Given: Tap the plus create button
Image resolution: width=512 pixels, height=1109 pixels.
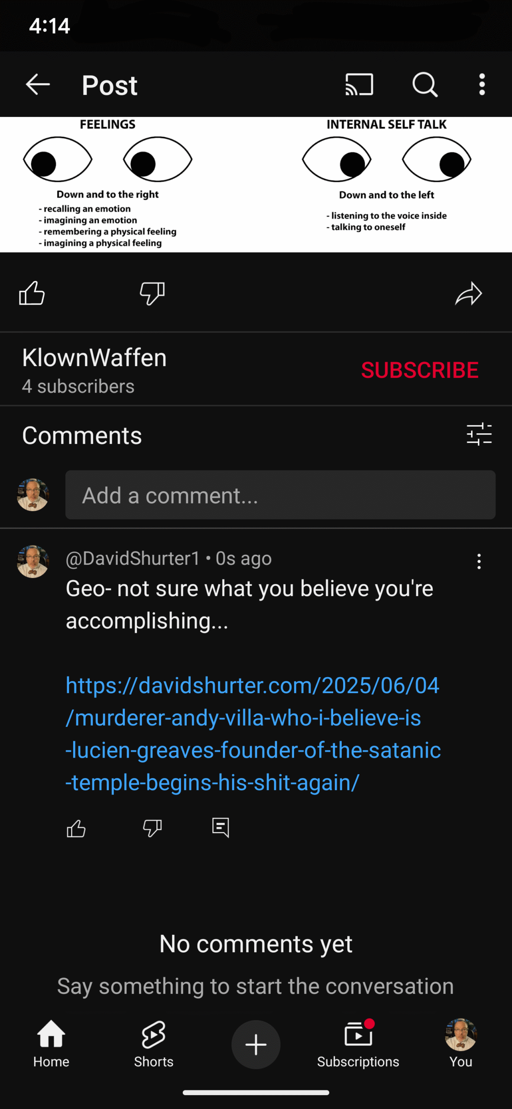Looking at the screenshot, I should 256,1044.
